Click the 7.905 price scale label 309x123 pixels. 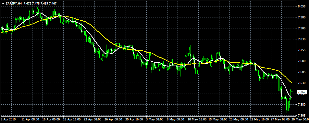[302, 28]
